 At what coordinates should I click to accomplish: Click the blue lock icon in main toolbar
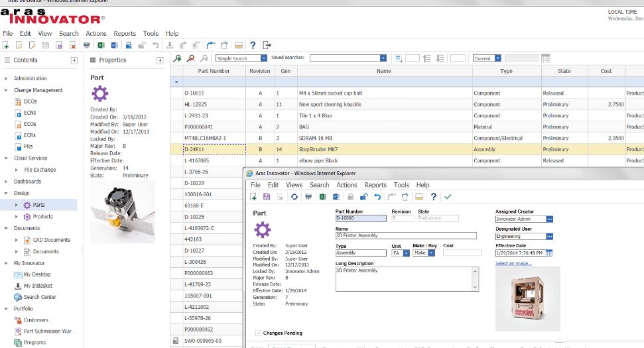[129, 45]
